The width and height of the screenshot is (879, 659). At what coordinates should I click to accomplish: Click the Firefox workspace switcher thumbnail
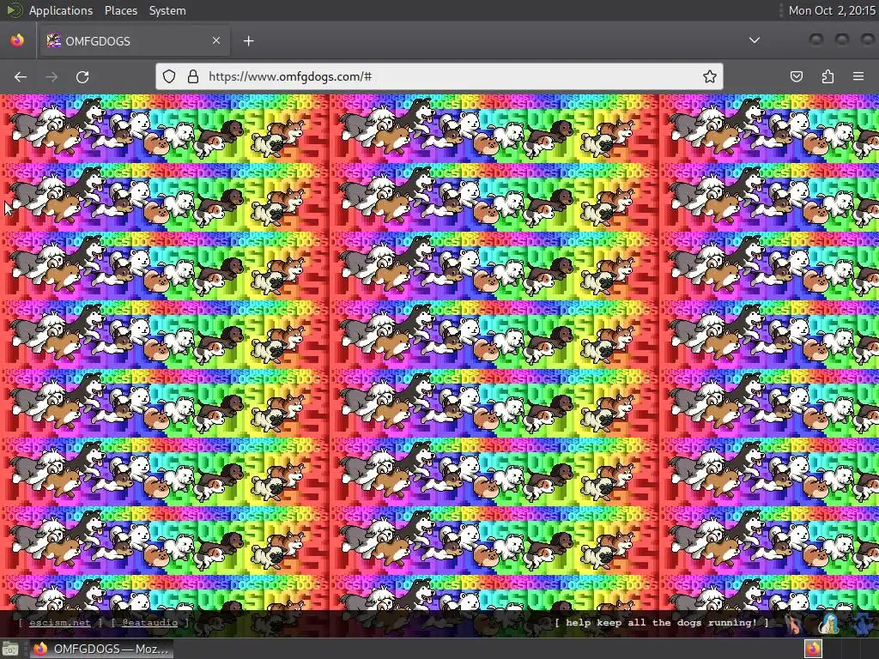pyautogui.click(x=814, y=649)
